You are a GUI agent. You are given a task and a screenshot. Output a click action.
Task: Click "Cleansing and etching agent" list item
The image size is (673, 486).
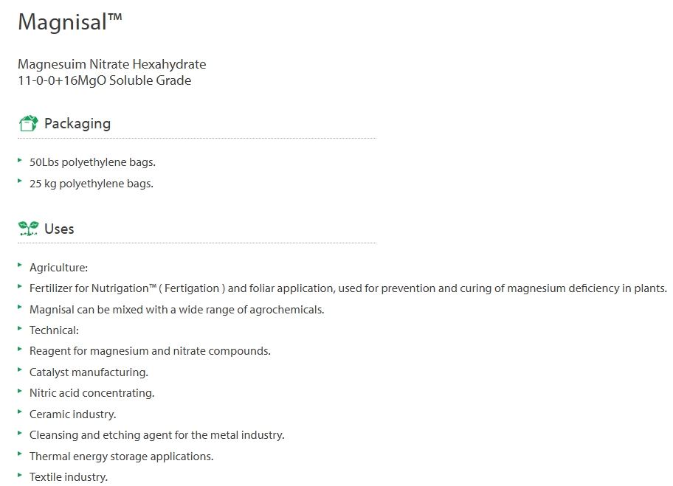tap(156, 435)
